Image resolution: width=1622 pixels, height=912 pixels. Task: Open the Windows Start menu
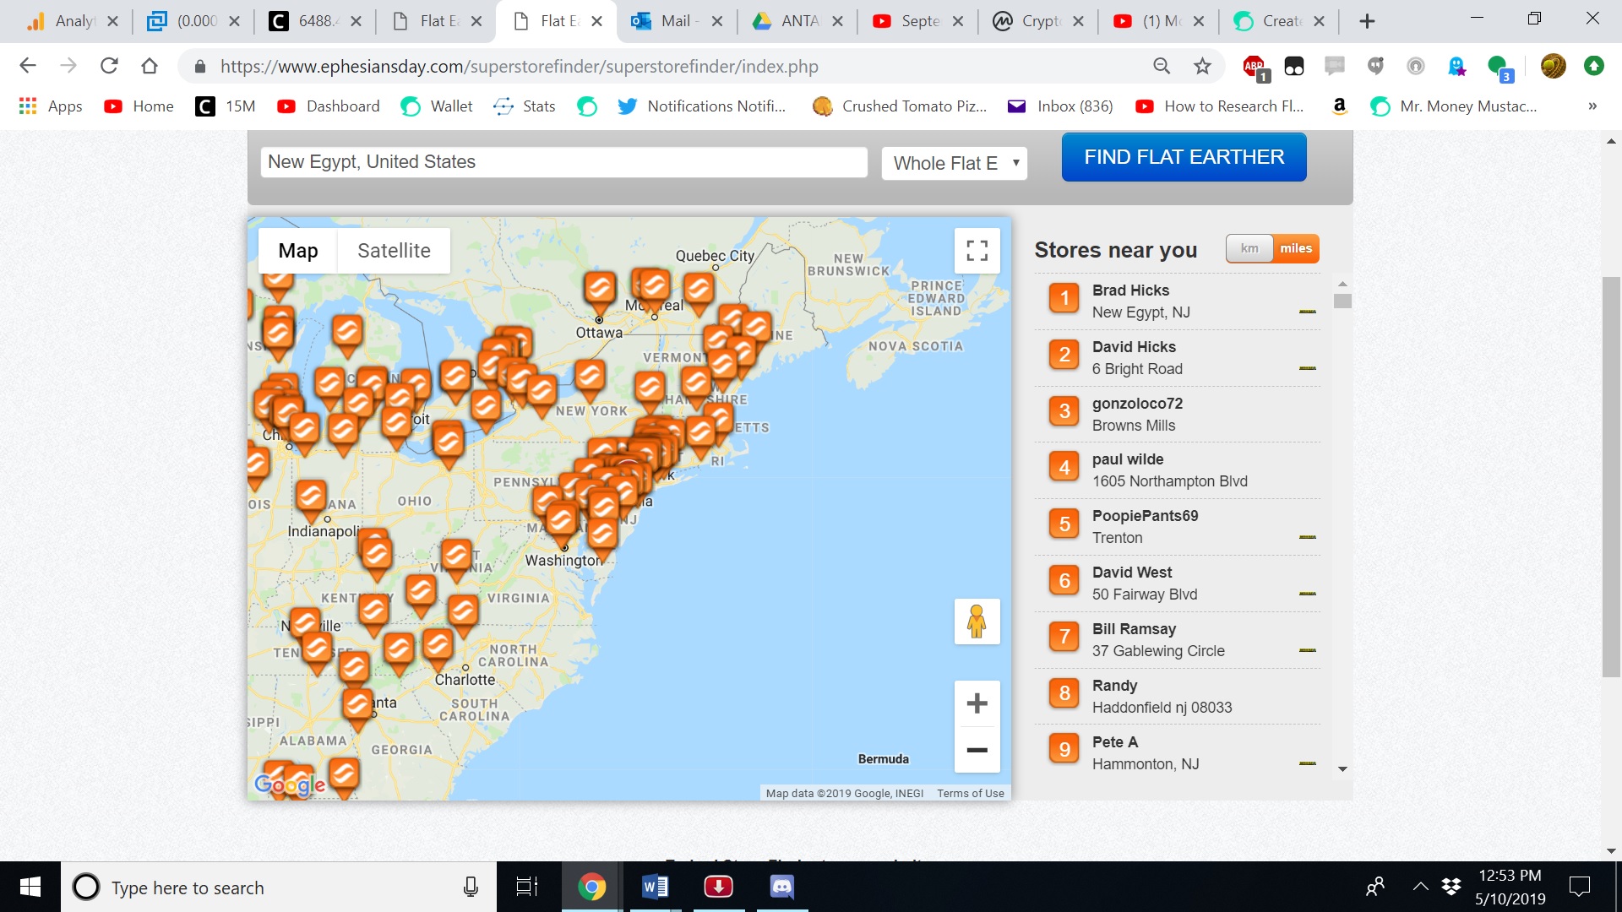(x=30, y=887)
